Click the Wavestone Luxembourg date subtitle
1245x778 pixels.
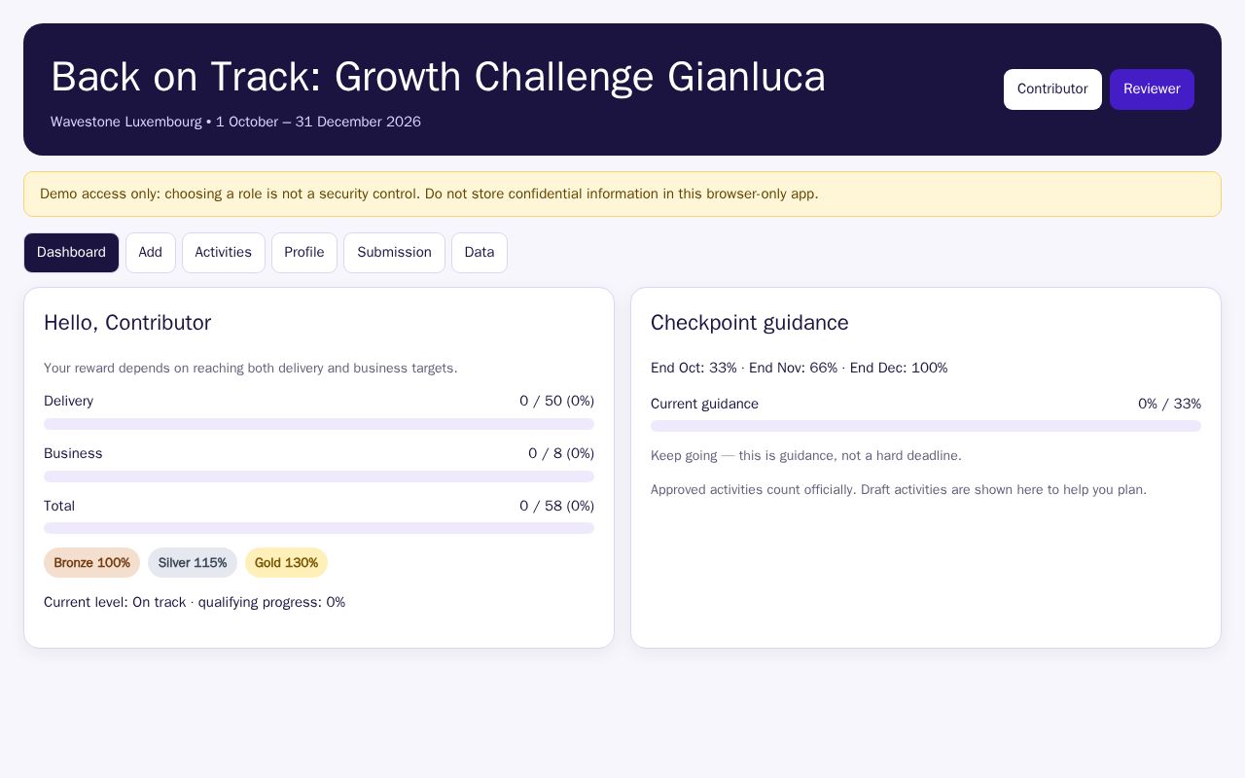tap(235, 123)
